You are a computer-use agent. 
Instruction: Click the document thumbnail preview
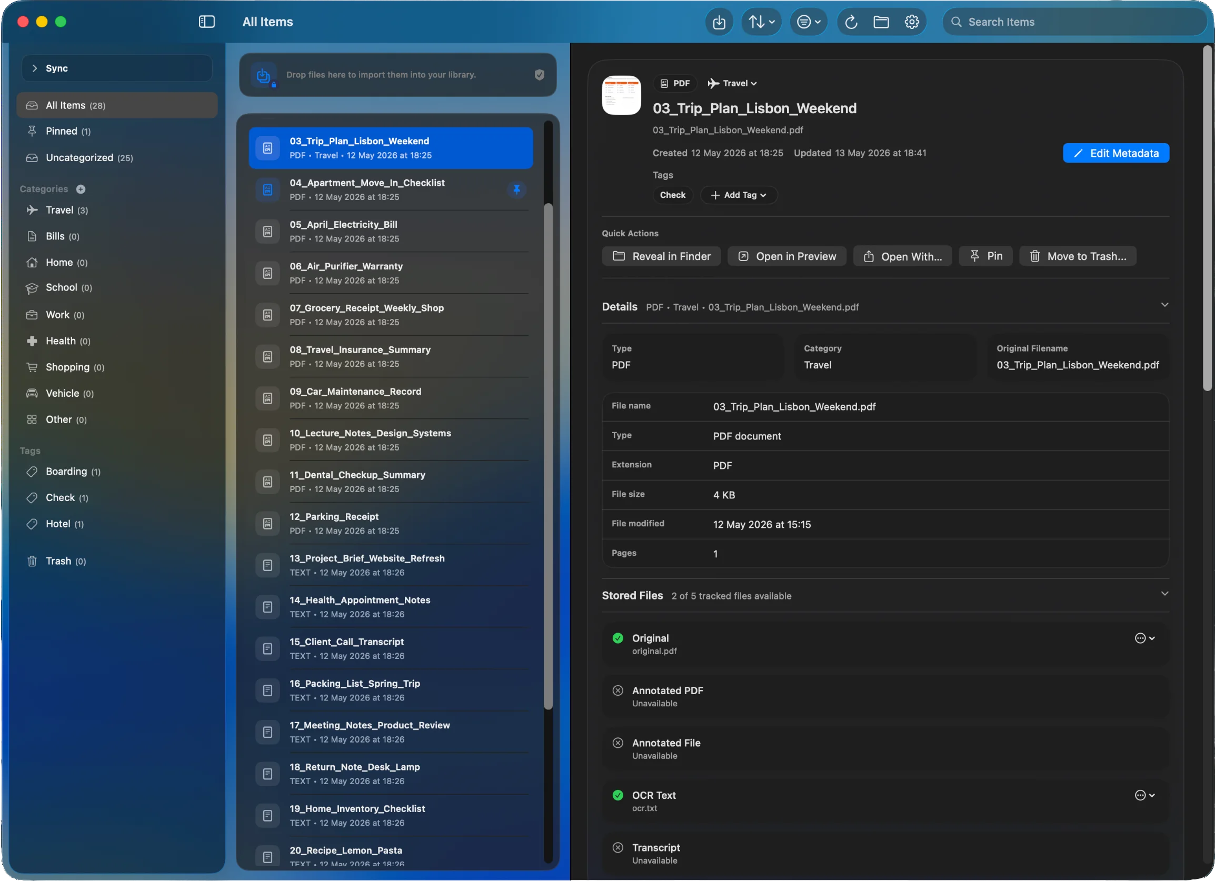point(621,95)
